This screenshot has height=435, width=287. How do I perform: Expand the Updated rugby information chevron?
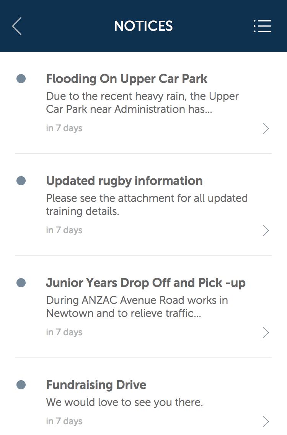tap(266, 231)
